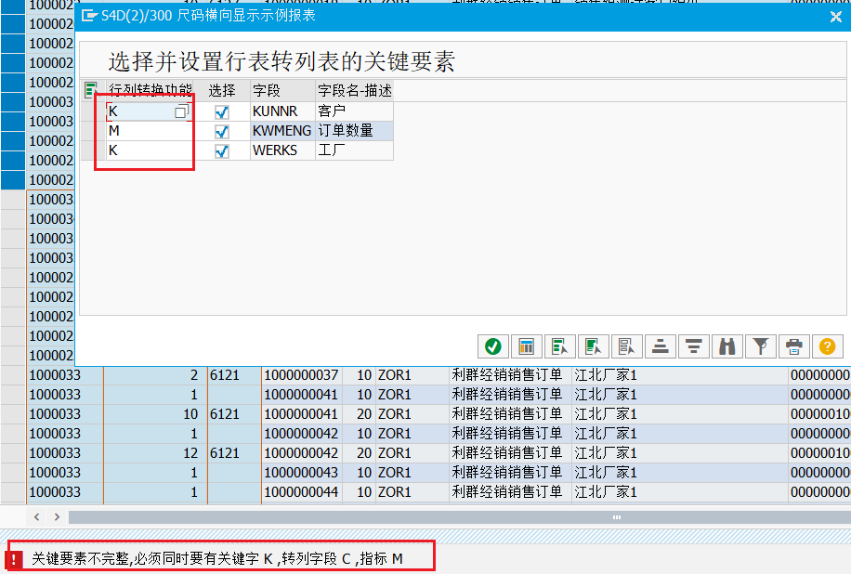The height and width of the screenshot is (574, 851).
Task: Click the 字段 column header
Action: [x=282, y=90]
